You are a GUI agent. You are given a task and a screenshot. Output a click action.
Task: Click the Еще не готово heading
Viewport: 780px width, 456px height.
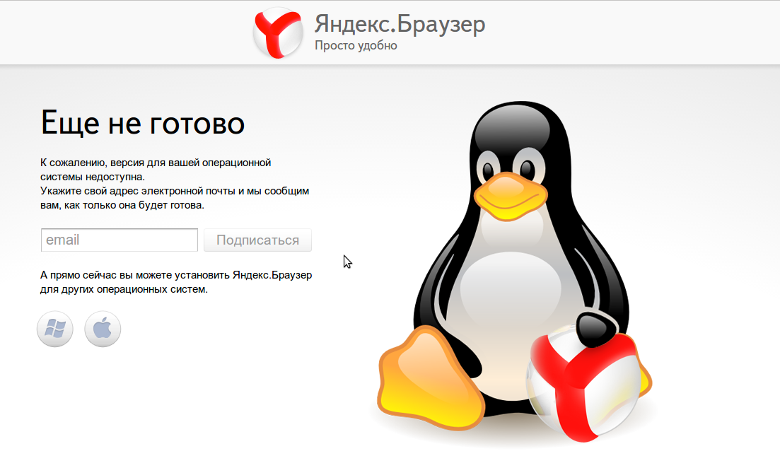[143, 123]
